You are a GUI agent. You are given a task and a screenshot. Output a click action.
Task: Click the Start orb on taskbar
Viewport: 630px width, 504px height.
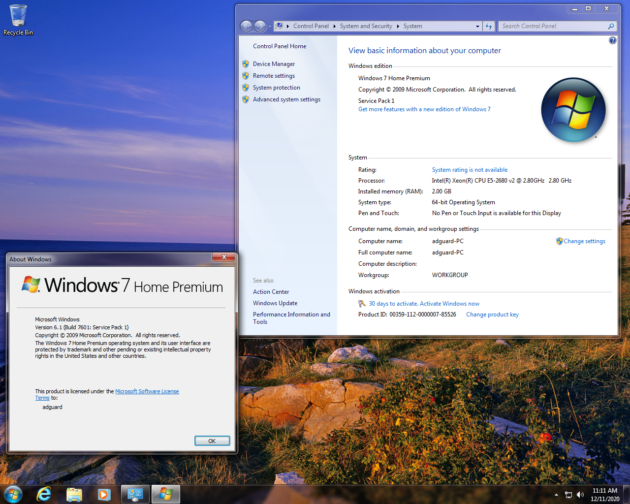tap(13, 494)
